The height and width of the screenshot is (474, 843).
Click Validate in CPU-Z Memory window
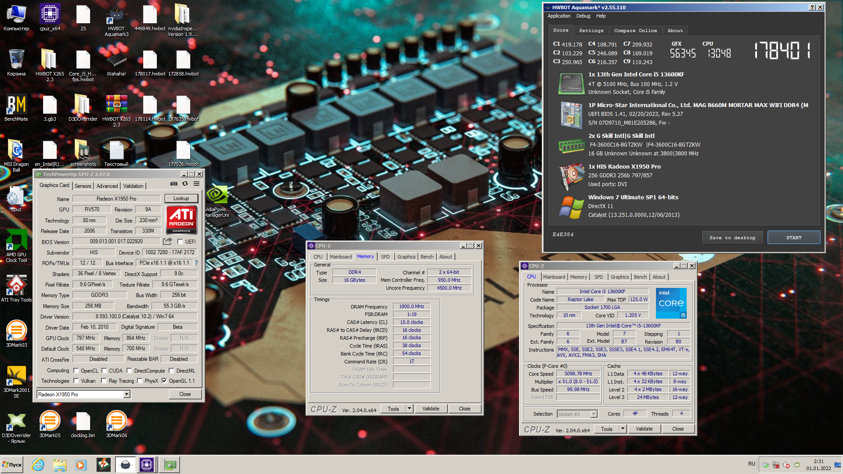[x=431, y=409]
